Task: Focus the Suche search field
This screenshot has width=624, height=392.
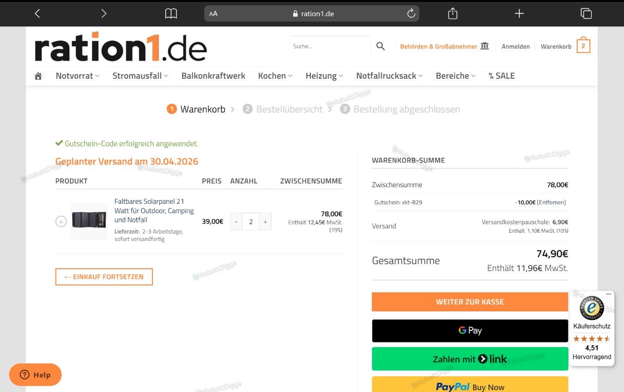Action: (x=330, y=46)
